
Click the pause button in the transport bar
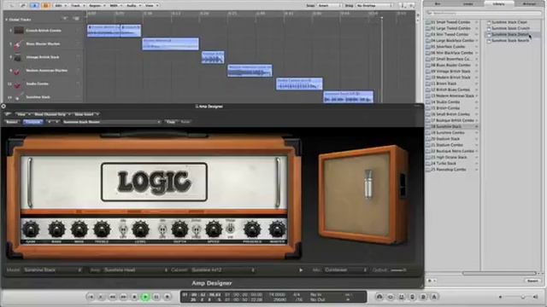coord(156,297)
